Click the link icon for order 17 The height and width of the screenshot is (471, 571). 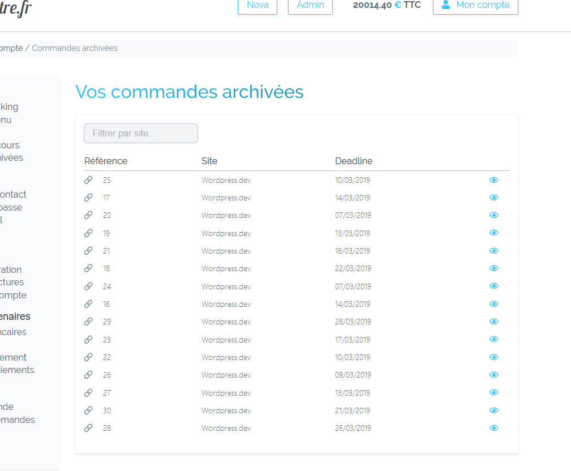click(88, 198)
